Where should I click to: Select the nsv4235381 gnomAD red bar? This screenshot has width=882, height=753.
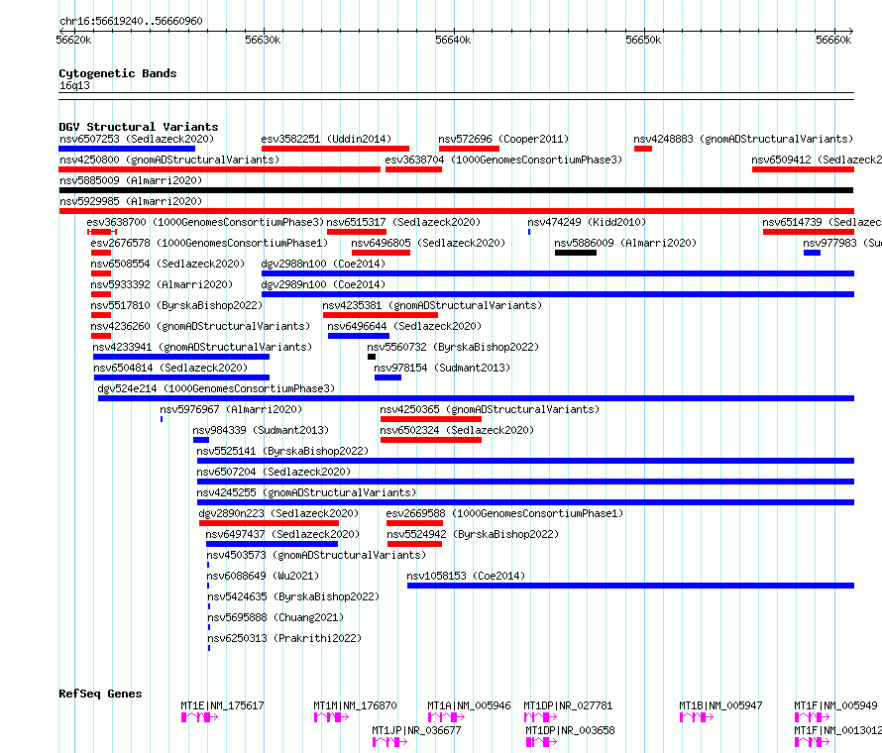(381, 315)
